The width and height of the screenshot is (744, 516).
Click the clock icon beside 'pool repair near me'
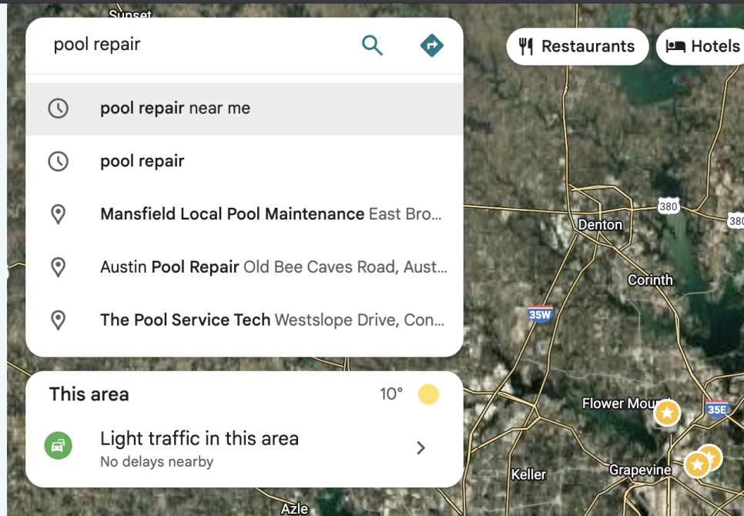click(58, 109)
